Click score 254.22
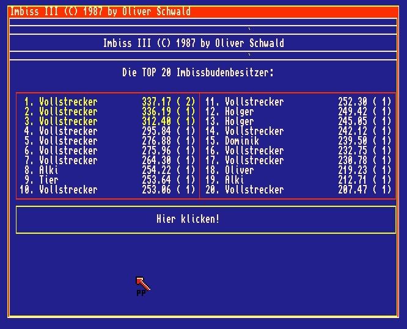Screen dimensions: 407x329 (156, 170)
